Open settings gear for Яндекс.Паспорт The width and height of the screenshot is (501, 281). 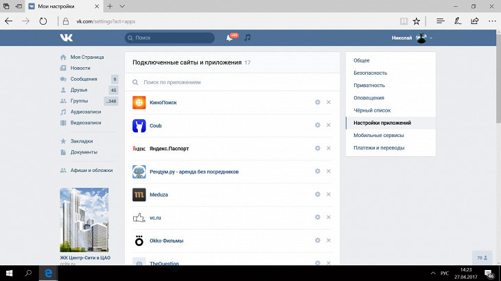(317, 148)
